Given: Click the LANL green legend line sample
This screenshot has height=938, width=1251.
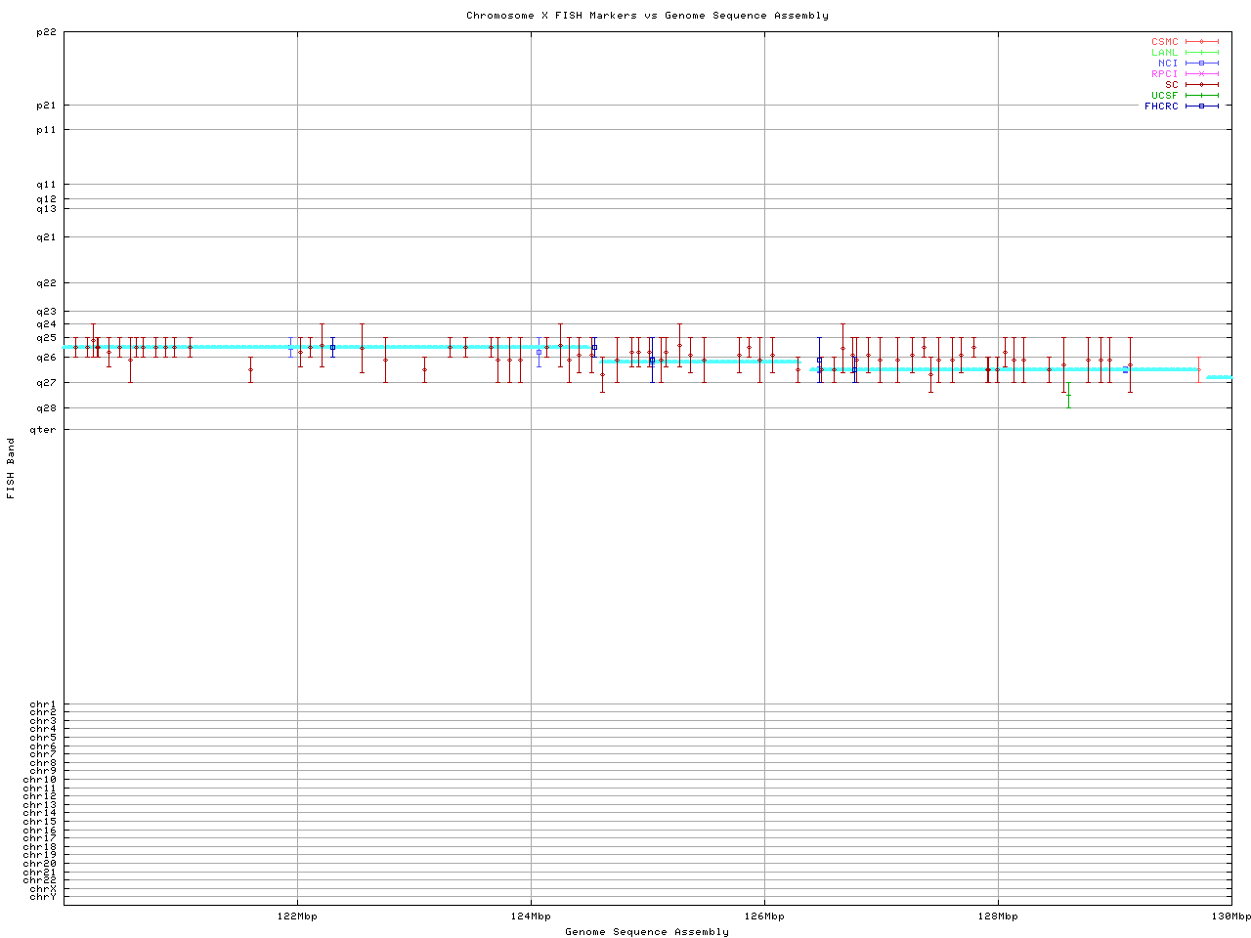Looking at the screenshot, I should coord(1201,53).
